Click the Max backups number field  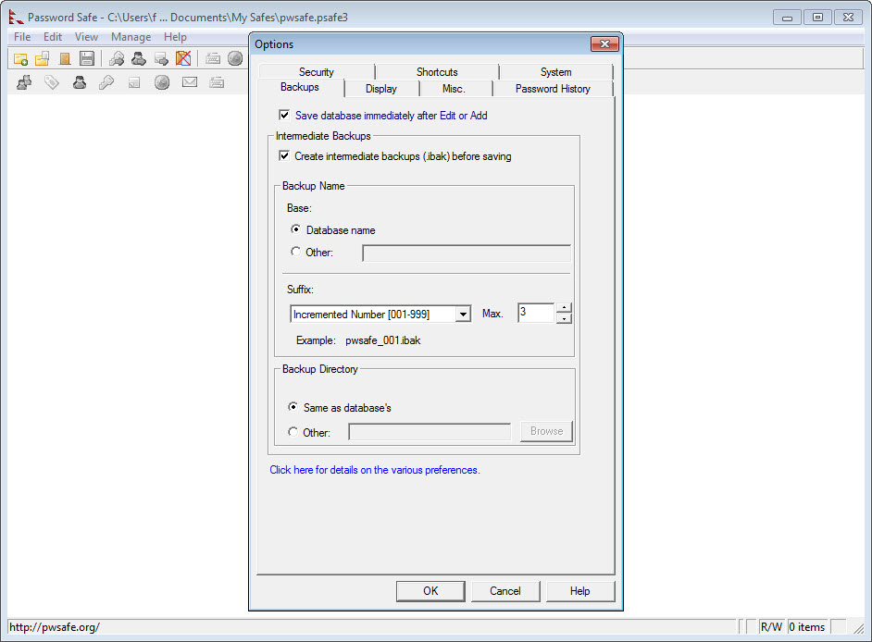pyautogui.click(x=536, y=313)
